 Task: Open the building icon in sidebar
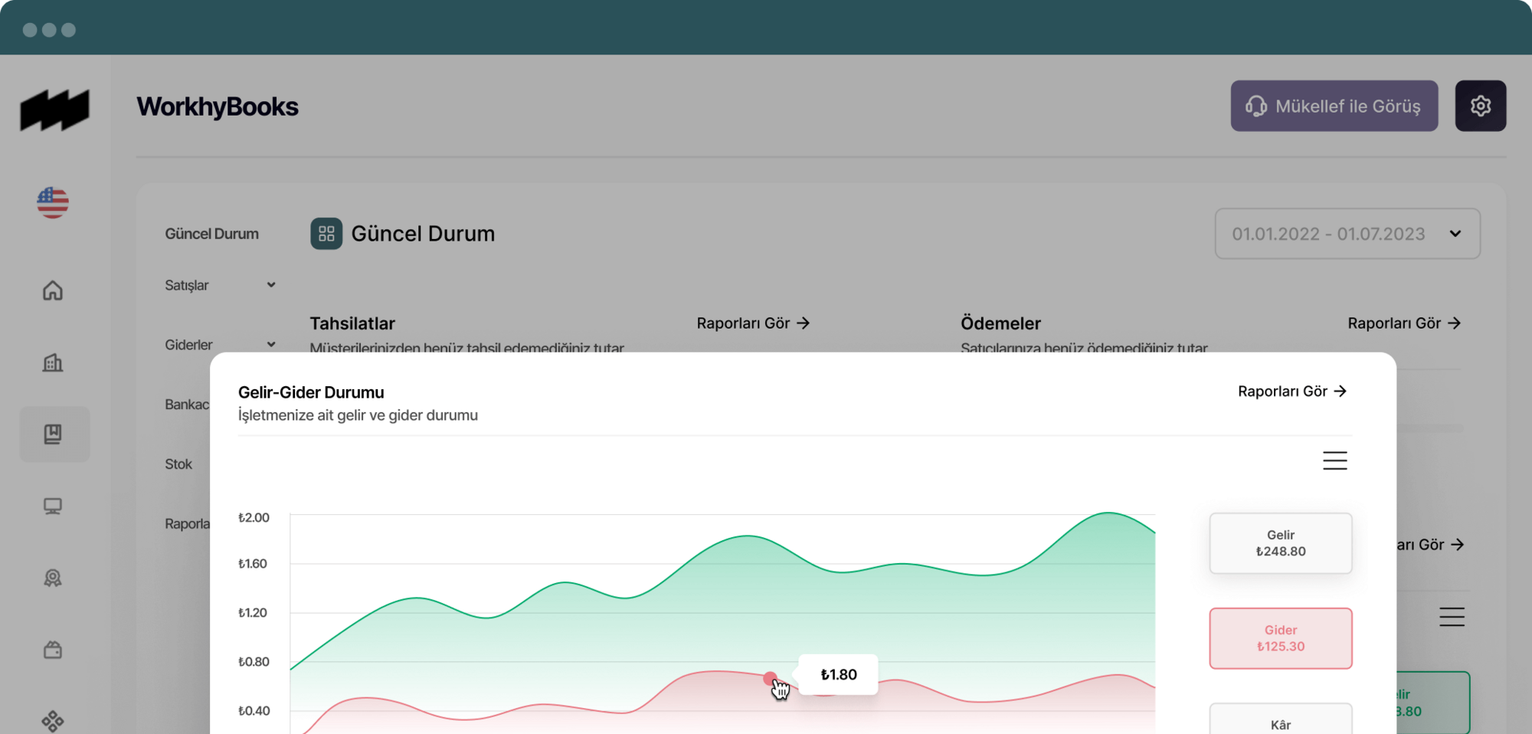pyautogui.click(x=53, y=362)
